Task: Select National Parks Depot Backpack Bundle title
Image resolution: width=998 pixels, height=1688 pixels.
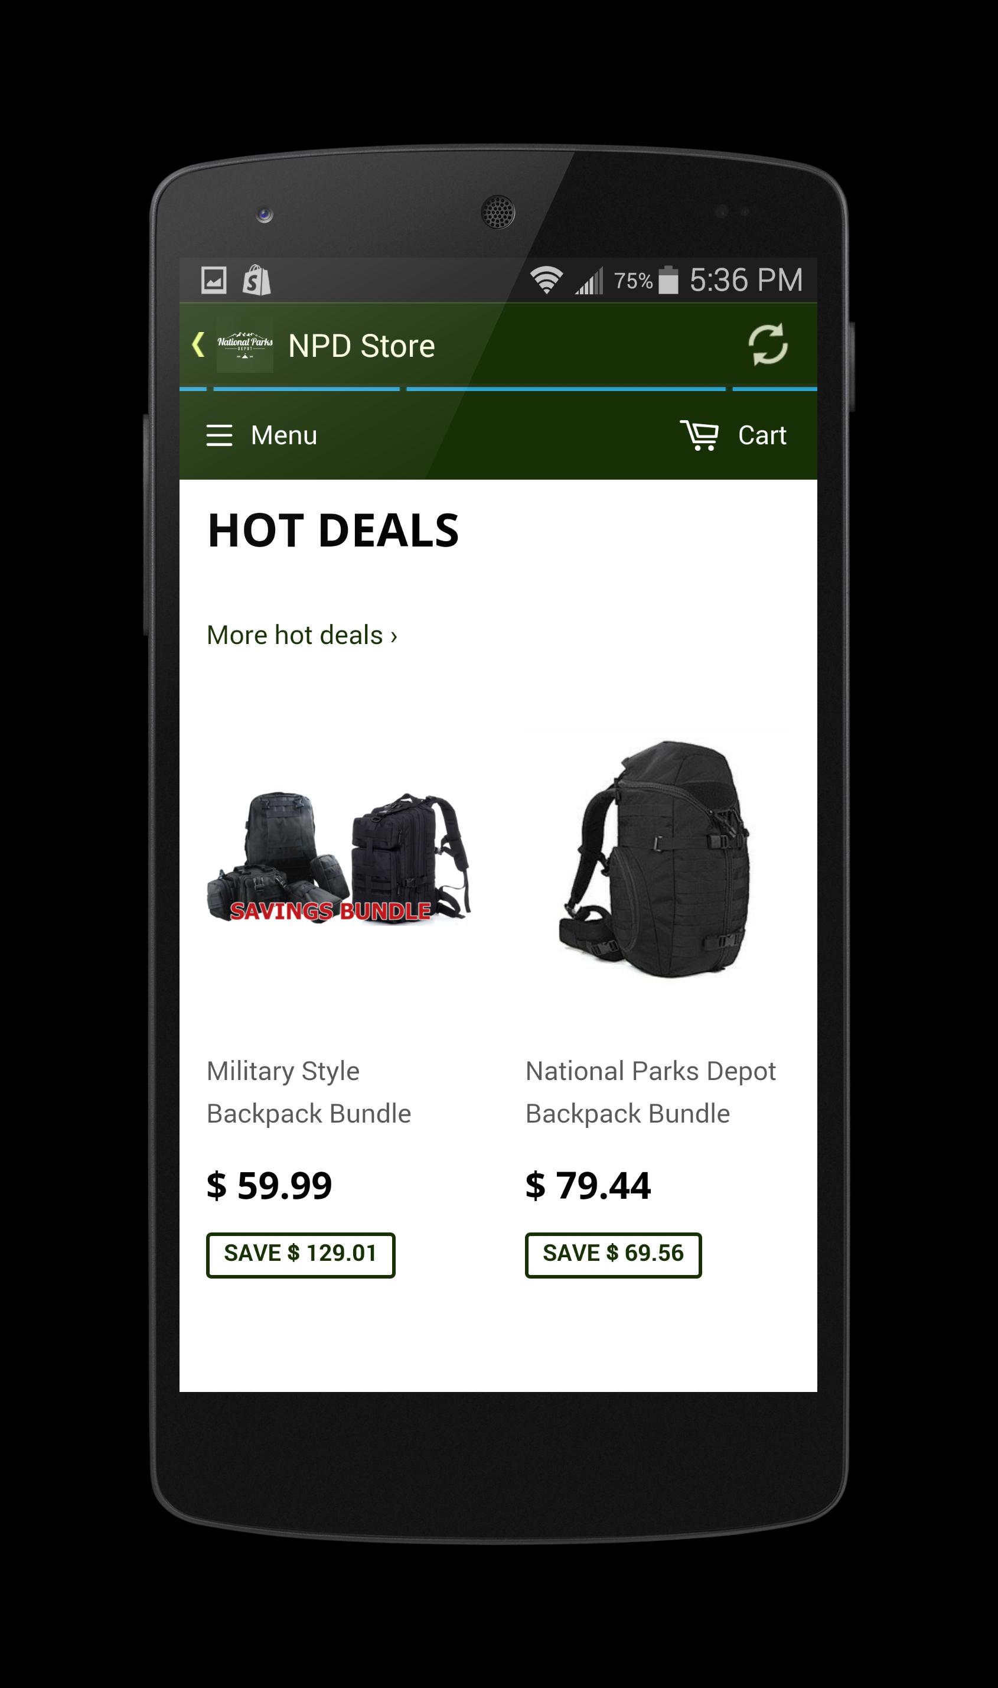Action: click(650, 1092)
